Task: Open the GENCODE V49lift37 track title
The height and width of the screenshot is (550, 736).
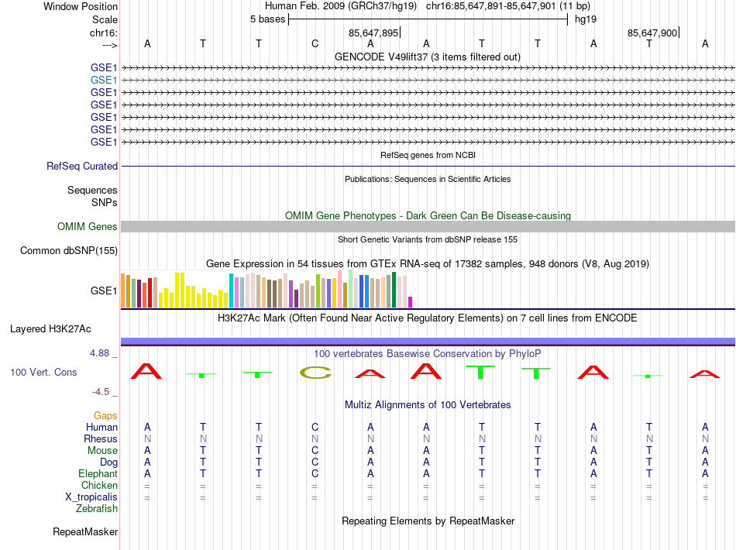Action: pyautogui.click(x=428, y=57)
